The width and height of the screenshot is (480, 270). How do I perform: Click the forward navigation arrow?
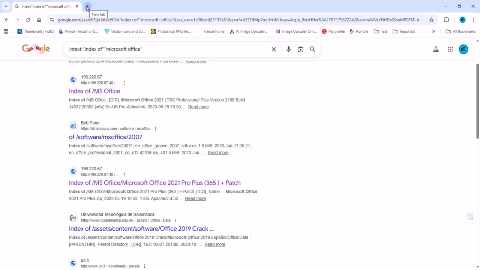(x=17, y=20)
